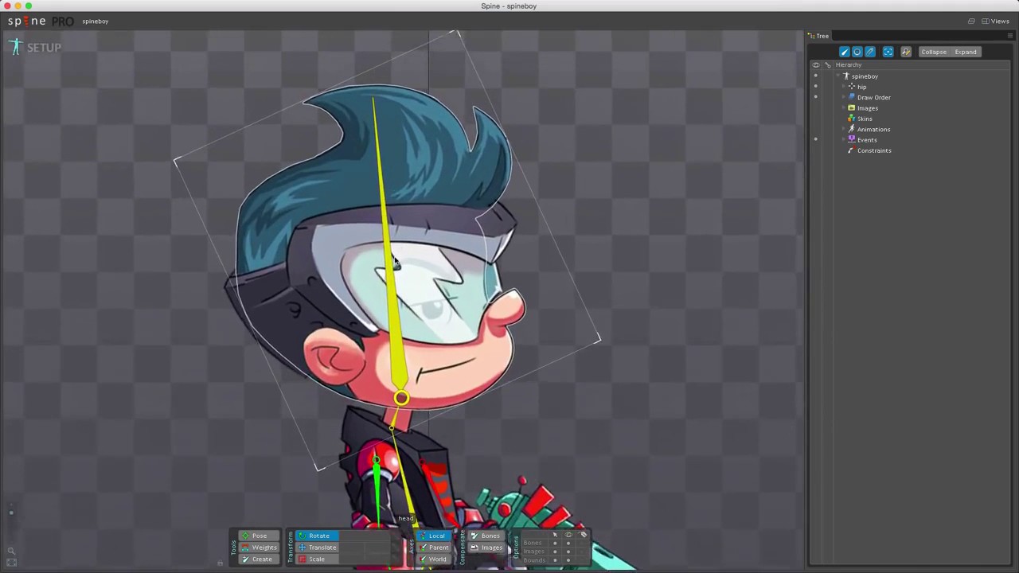Click the hip bone crosshair icon

tap(852, 87)
